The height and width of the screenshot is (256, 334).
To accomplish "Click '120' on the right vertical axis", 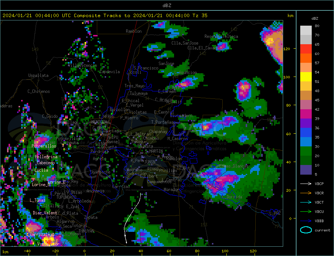I will click(286, 49).
